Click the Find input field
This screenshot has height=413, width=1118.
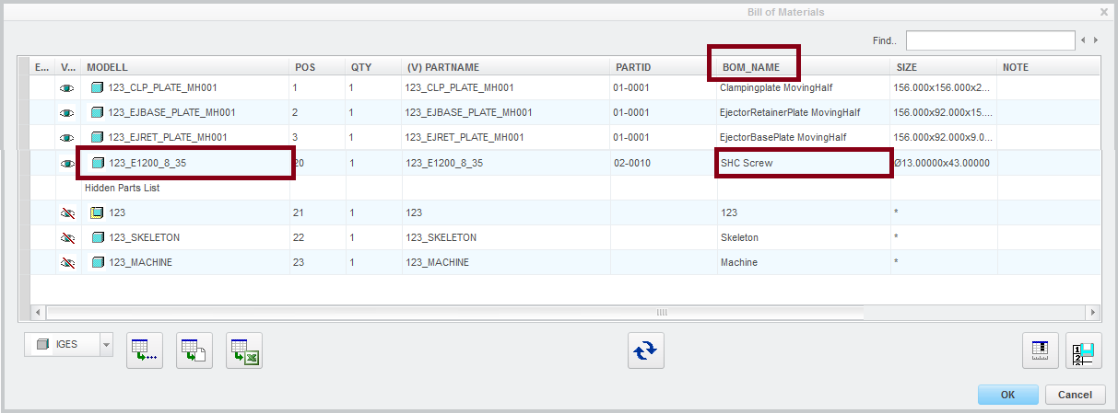tap(990, 40)
